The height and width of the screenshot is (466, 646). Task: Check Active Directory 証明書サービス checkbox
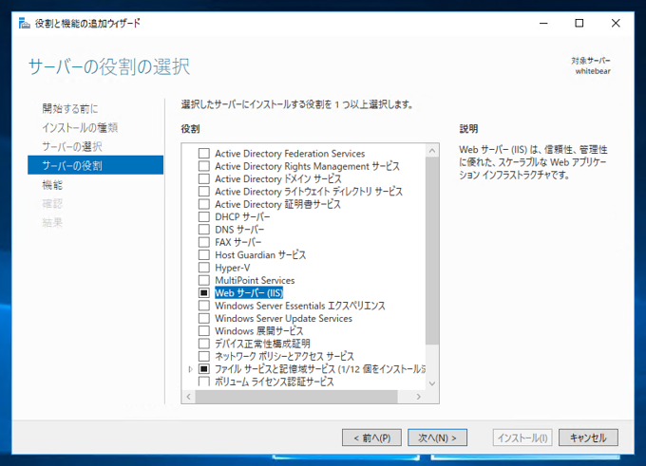(x=204, y=204)
